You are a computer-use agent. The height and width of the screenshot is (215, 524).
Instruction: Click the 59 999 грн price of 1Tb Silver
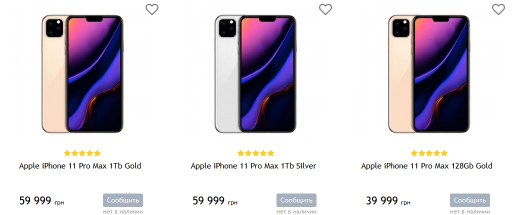click(215, 201)
